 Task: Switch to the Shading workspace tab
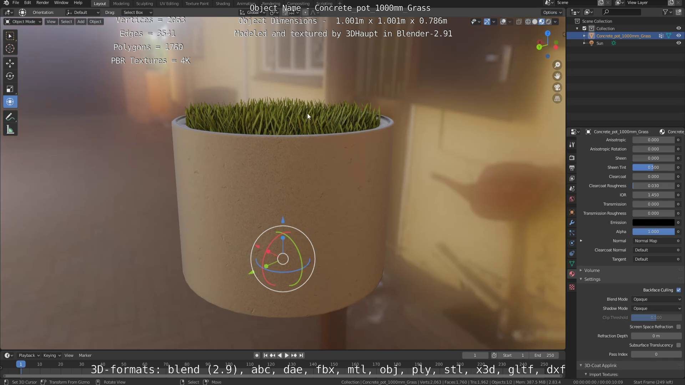[223, 4]
